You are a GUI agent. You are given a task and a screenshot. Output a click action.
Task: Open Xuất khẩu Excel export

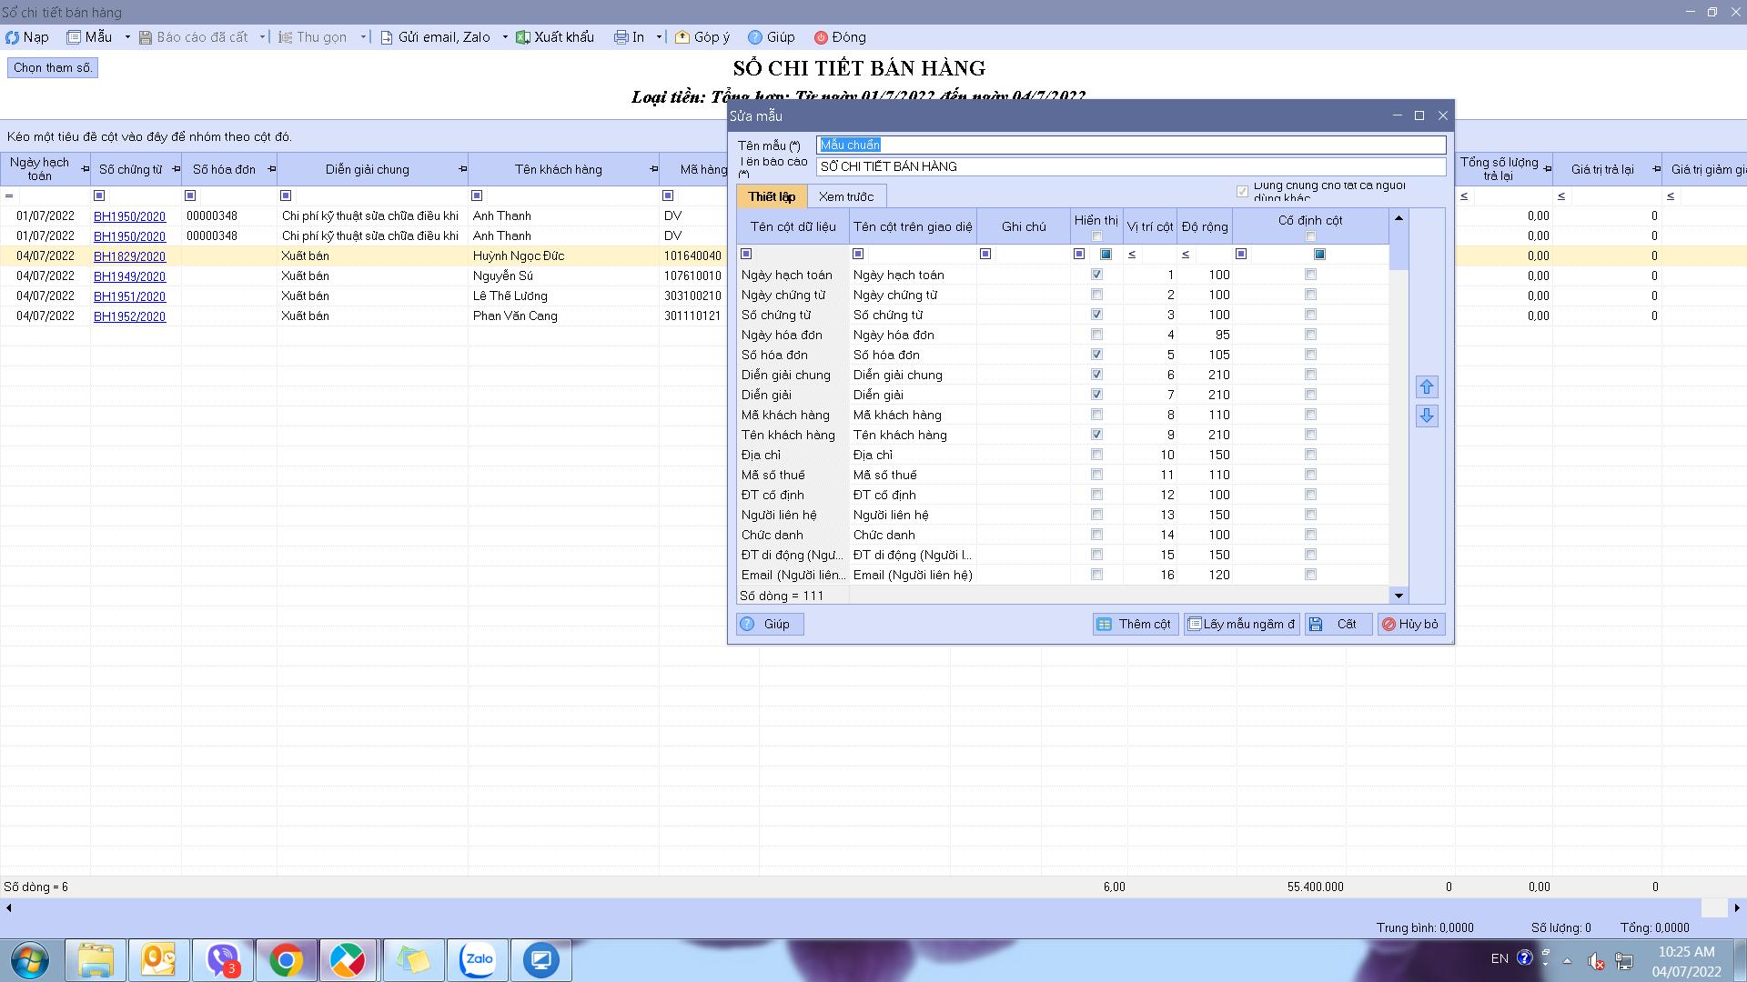click(x=555, y=37)
